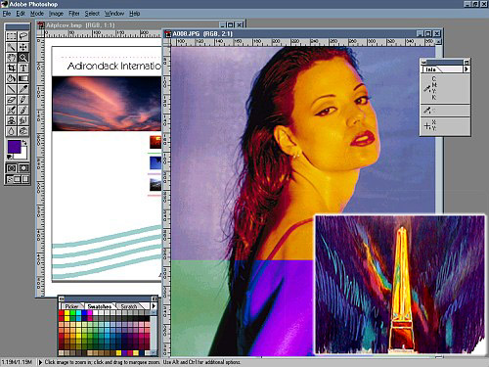The width and height of the screenshot is (489, 367).
Task: Click the purple foreground color box
Action: pos(15,147)
